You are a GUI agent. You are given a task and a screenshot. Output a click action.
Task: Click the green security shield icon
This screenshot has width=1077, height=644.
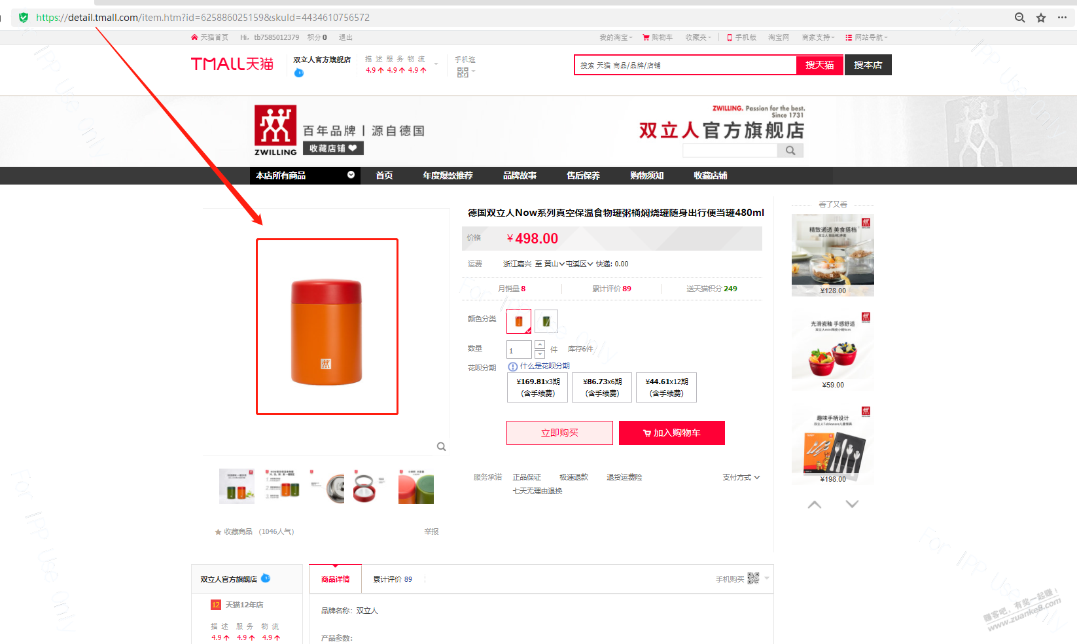pos(24,18)
